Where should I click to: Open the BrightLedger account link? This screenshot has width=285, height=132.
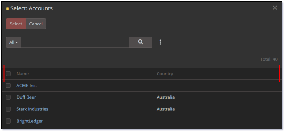(30, 121)
